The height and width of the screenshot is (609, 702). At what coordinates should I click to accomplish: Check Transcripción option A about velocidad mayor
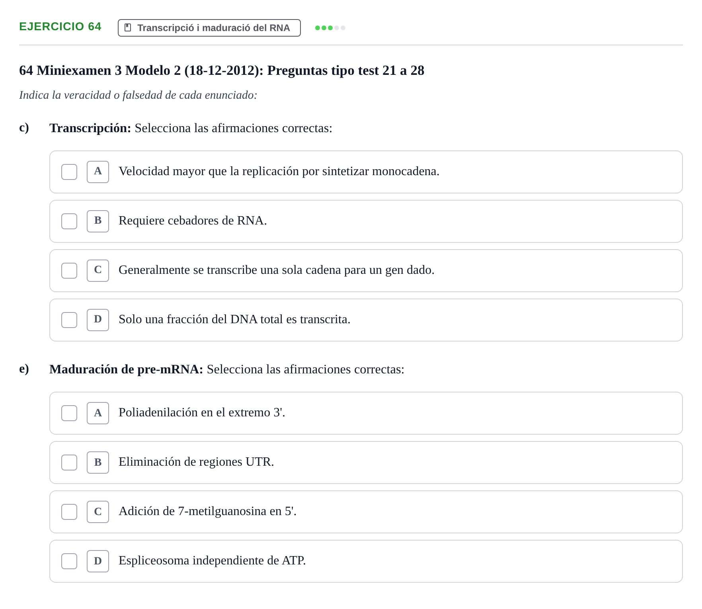tap(69, 172)
